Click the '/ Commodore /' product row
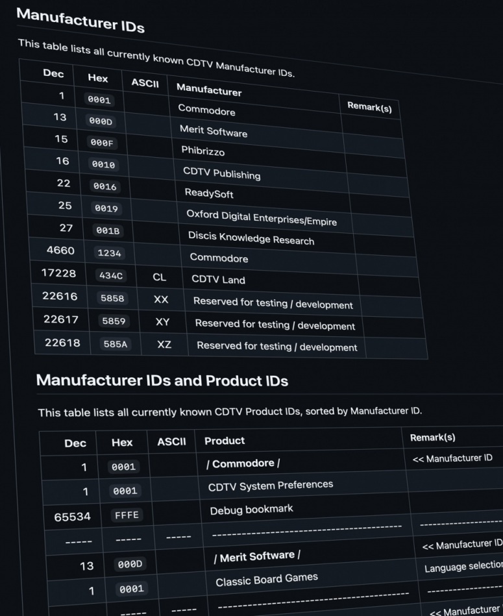Image resolution: width=503 pixels, height=616 pixels. click(x=243, y=463)
